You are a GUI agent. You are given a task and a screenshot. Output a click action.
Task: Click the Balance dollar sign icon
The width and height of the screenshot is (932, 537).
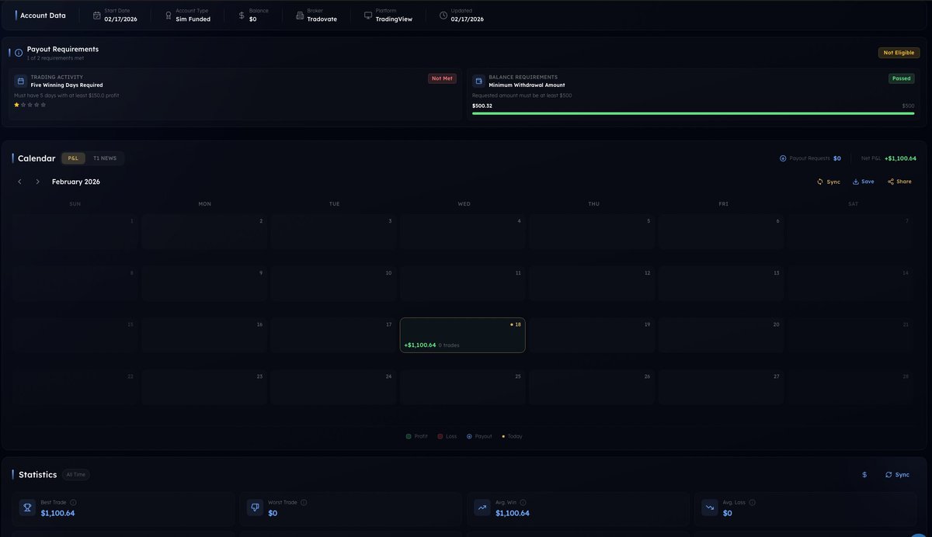click(242, 15)
